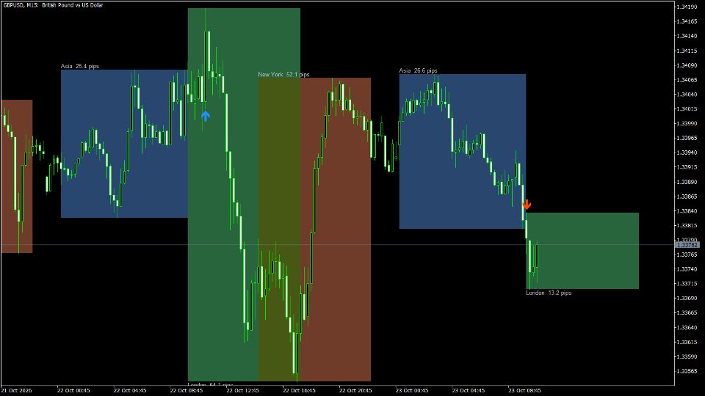Click the 1.34090 price axis label
705x396 pixels.
pos(687,65)
